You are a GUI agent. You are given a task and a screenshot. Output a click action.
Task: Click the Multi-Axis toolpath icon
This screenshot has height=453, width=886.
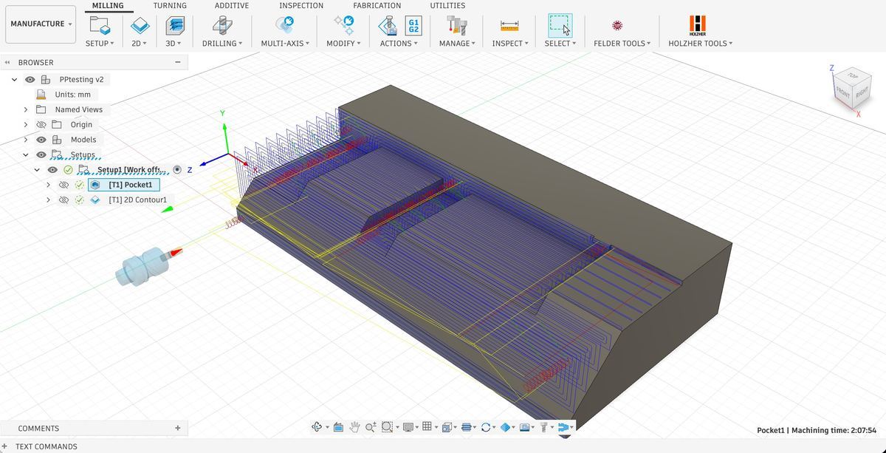click(285, 24)
